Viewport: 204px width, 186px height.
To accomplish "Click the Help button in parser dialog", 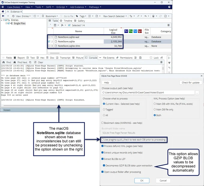I will coord(106,83).
